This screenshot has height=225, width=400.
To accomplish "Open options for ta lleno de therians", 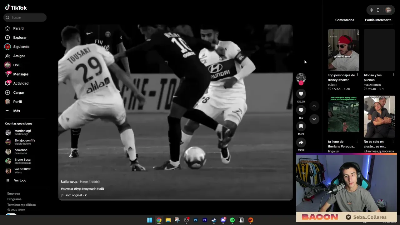I will click(x=357, y=142).
